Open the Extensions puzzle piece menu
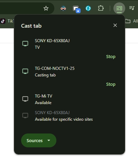Image resolution: width=138 pixels, height=166 pixels. pos(101,8)
